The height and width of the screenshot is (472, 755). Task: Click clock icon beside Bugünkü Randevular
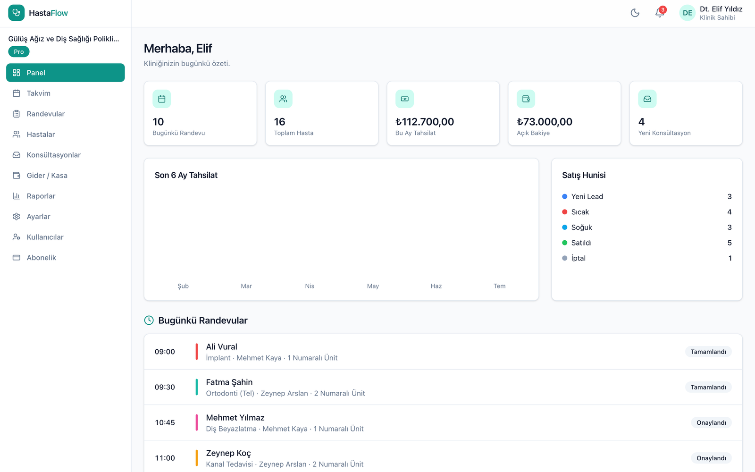[149, 320]
